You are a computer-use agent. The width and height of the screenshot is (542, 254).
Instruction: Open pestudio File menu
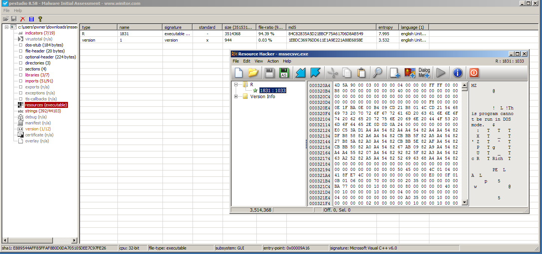pyautogui.click(x=6, y=10)
